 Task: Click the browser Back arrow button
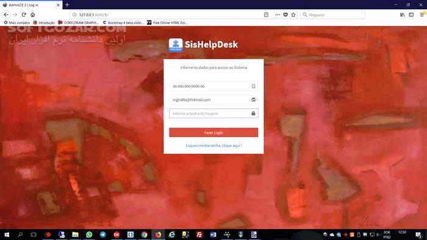tap(6, 15)
